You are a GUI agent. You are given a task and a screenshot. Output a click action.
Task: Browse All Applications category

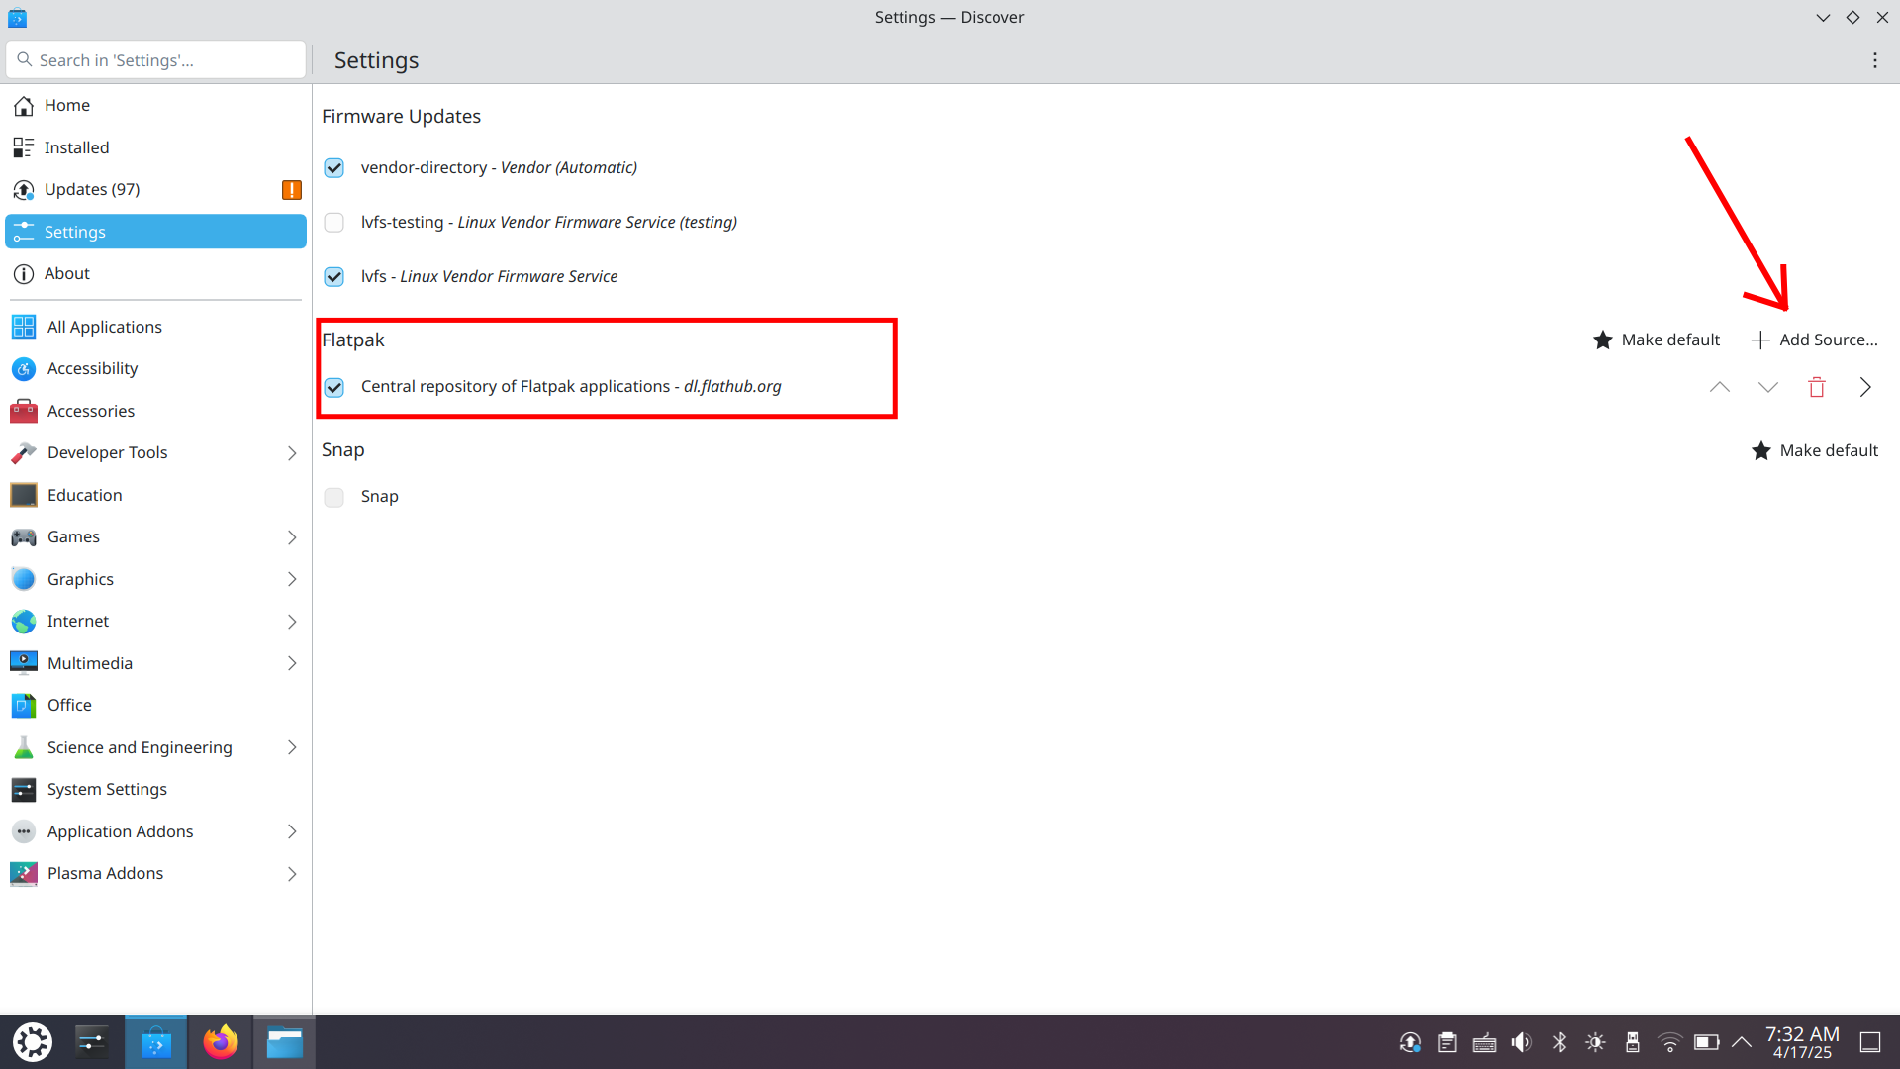tap(155, 327)
